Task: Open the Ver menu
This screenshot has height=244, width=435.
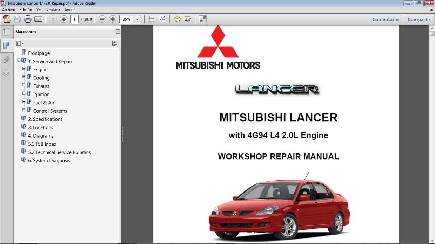Action: (x=39, y=10)
